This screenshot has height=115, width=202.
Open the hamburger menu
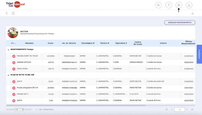click(13, 13)
